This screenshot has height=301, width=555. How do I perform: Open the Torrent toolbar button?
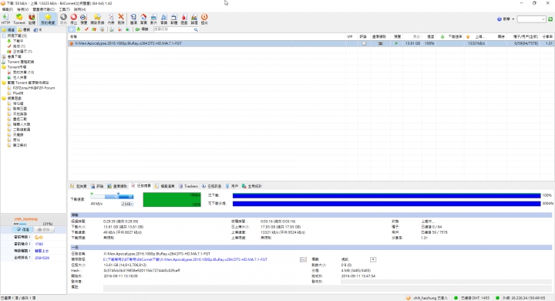click(x=19, y=19)
